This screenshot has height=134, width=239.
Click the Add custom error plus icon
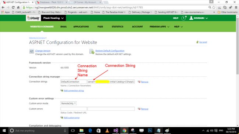62,117
